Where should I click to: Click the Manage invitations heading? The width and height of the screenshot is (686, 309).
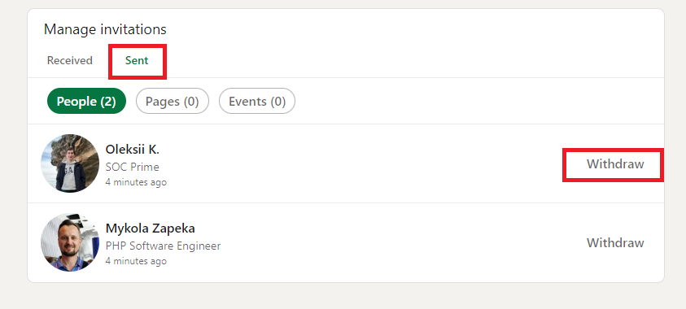(105, 29)
